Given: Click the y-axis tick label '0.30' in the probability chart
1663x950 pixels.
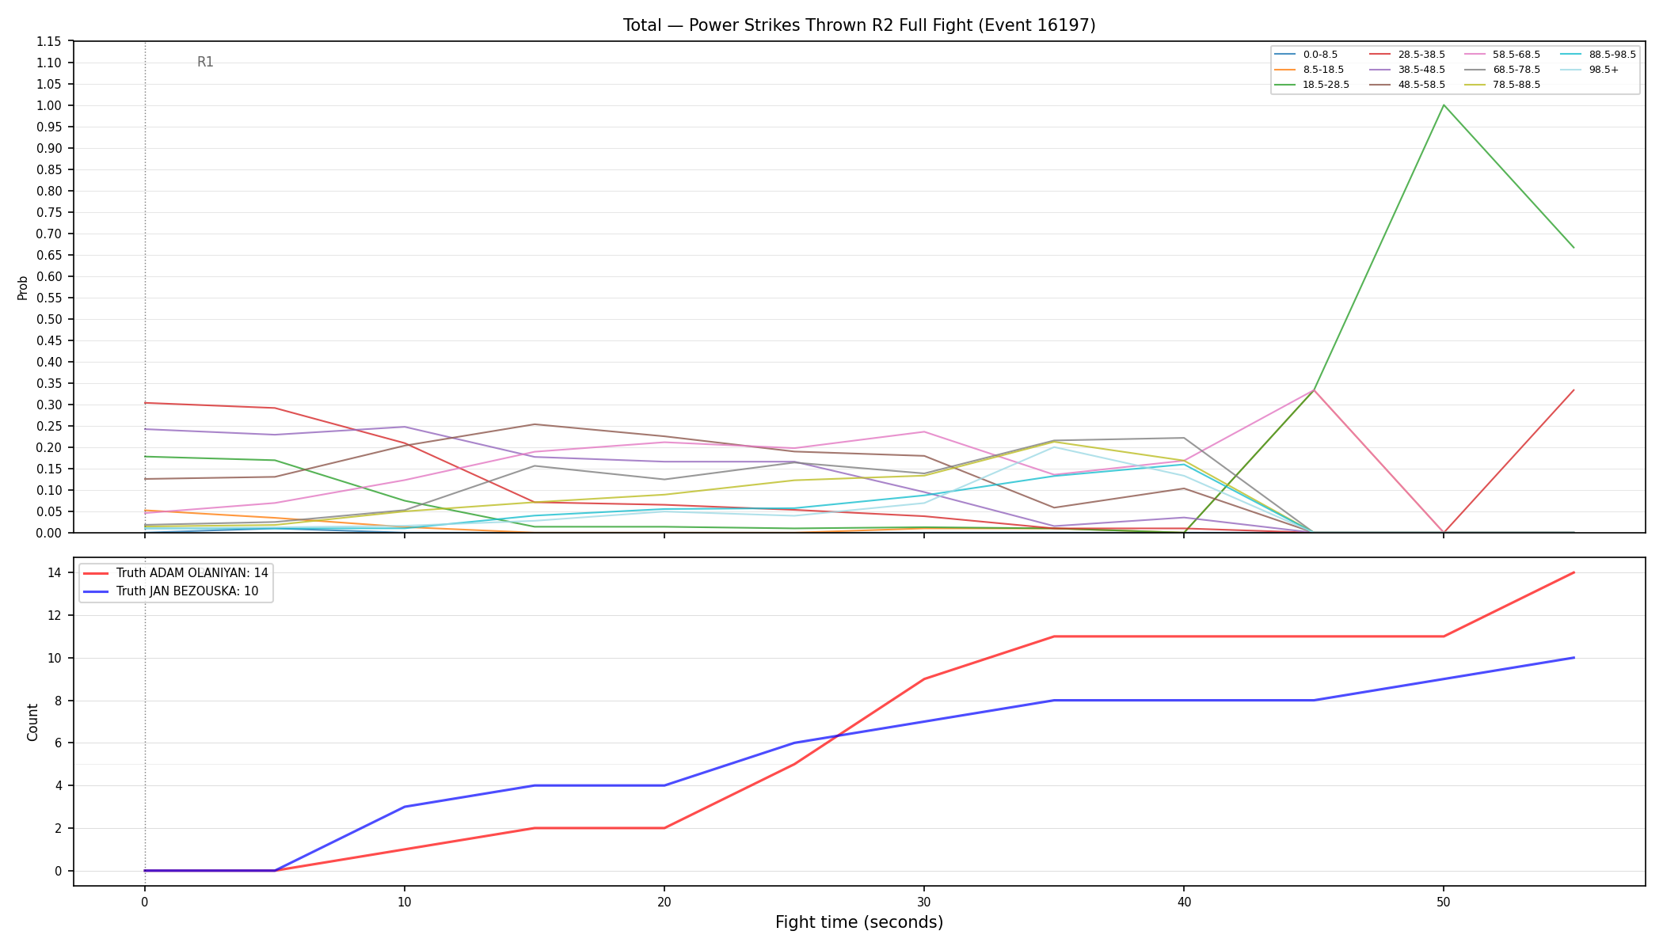Looking at the screenshot, I should tap(49, 405).
